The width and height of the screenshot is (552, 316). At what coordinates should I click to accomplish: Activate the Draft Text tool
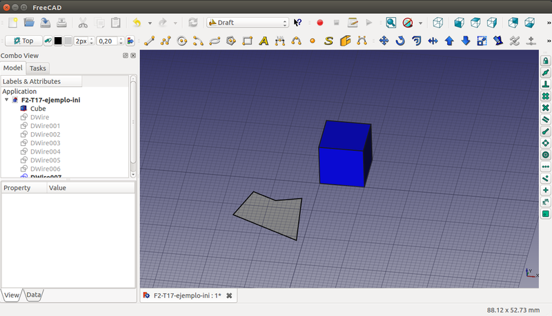click(x=264, y=41)
